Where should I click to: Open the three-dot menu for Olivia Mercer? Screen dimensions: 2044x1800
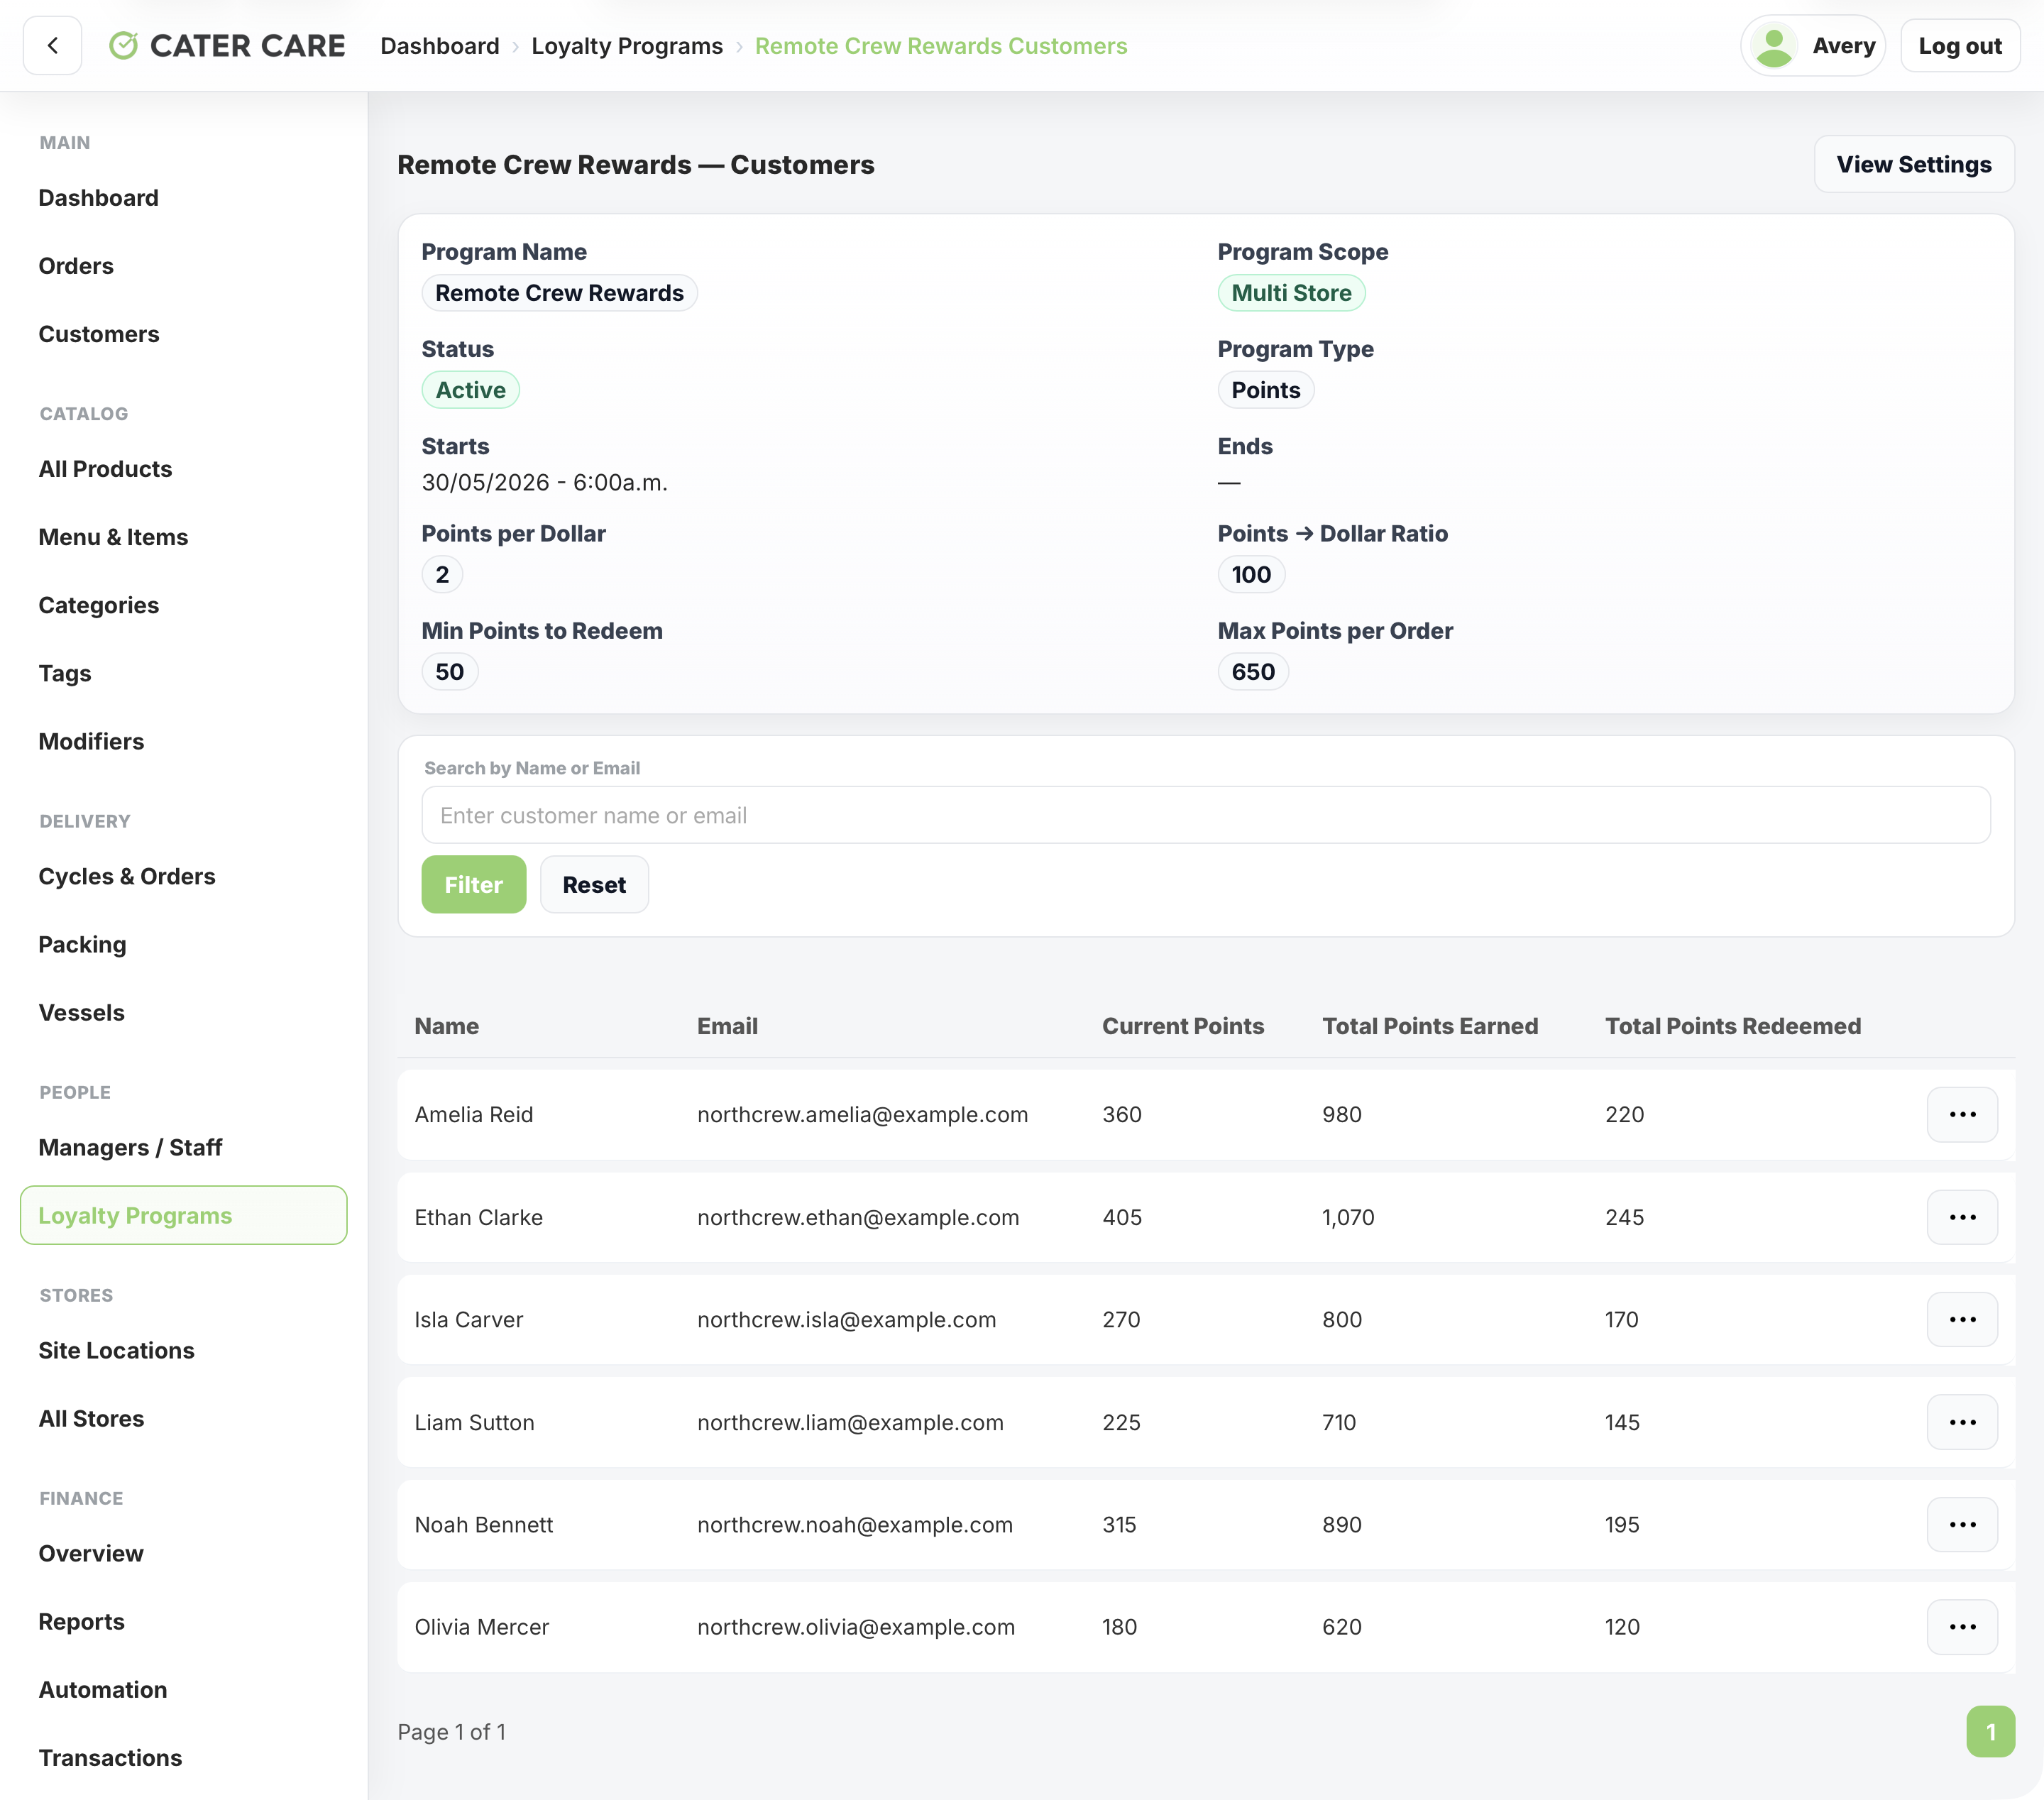tap(1962, 1627)
